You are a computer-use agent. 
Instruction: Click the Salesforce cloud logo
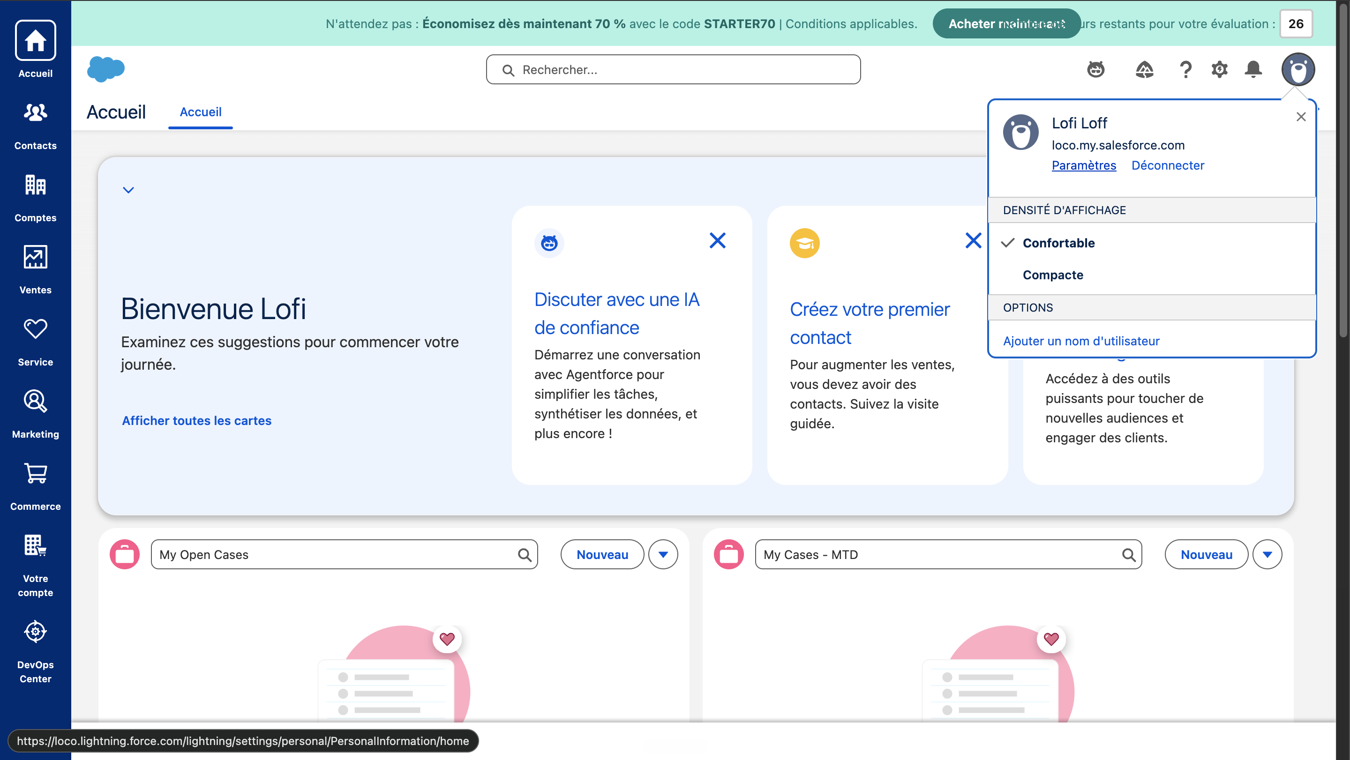coord(106,69)
